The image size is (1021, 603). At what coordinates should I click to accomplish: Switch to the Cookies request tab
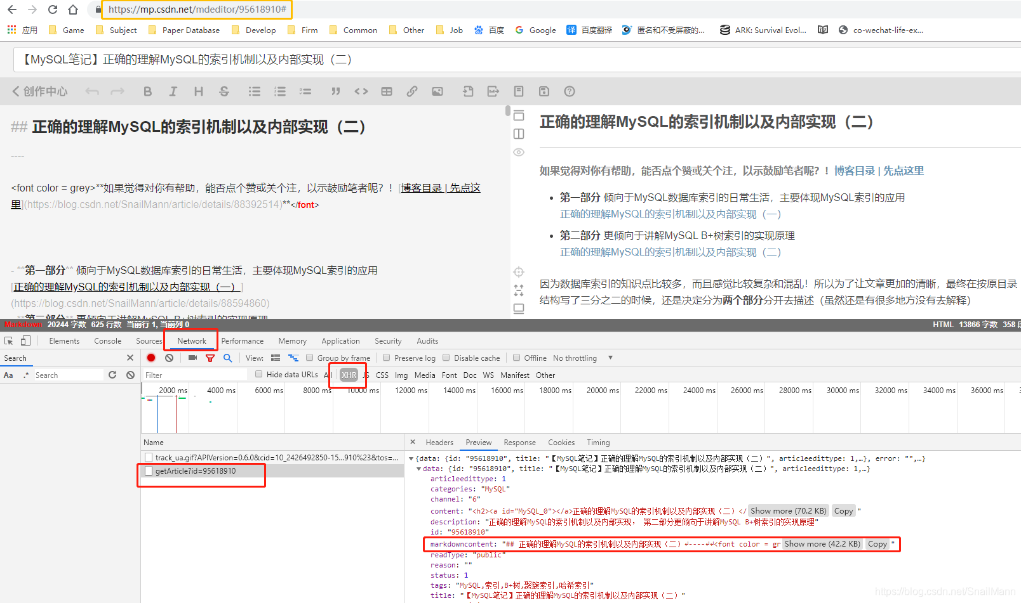pyautogui.click(x=561, y=443)
